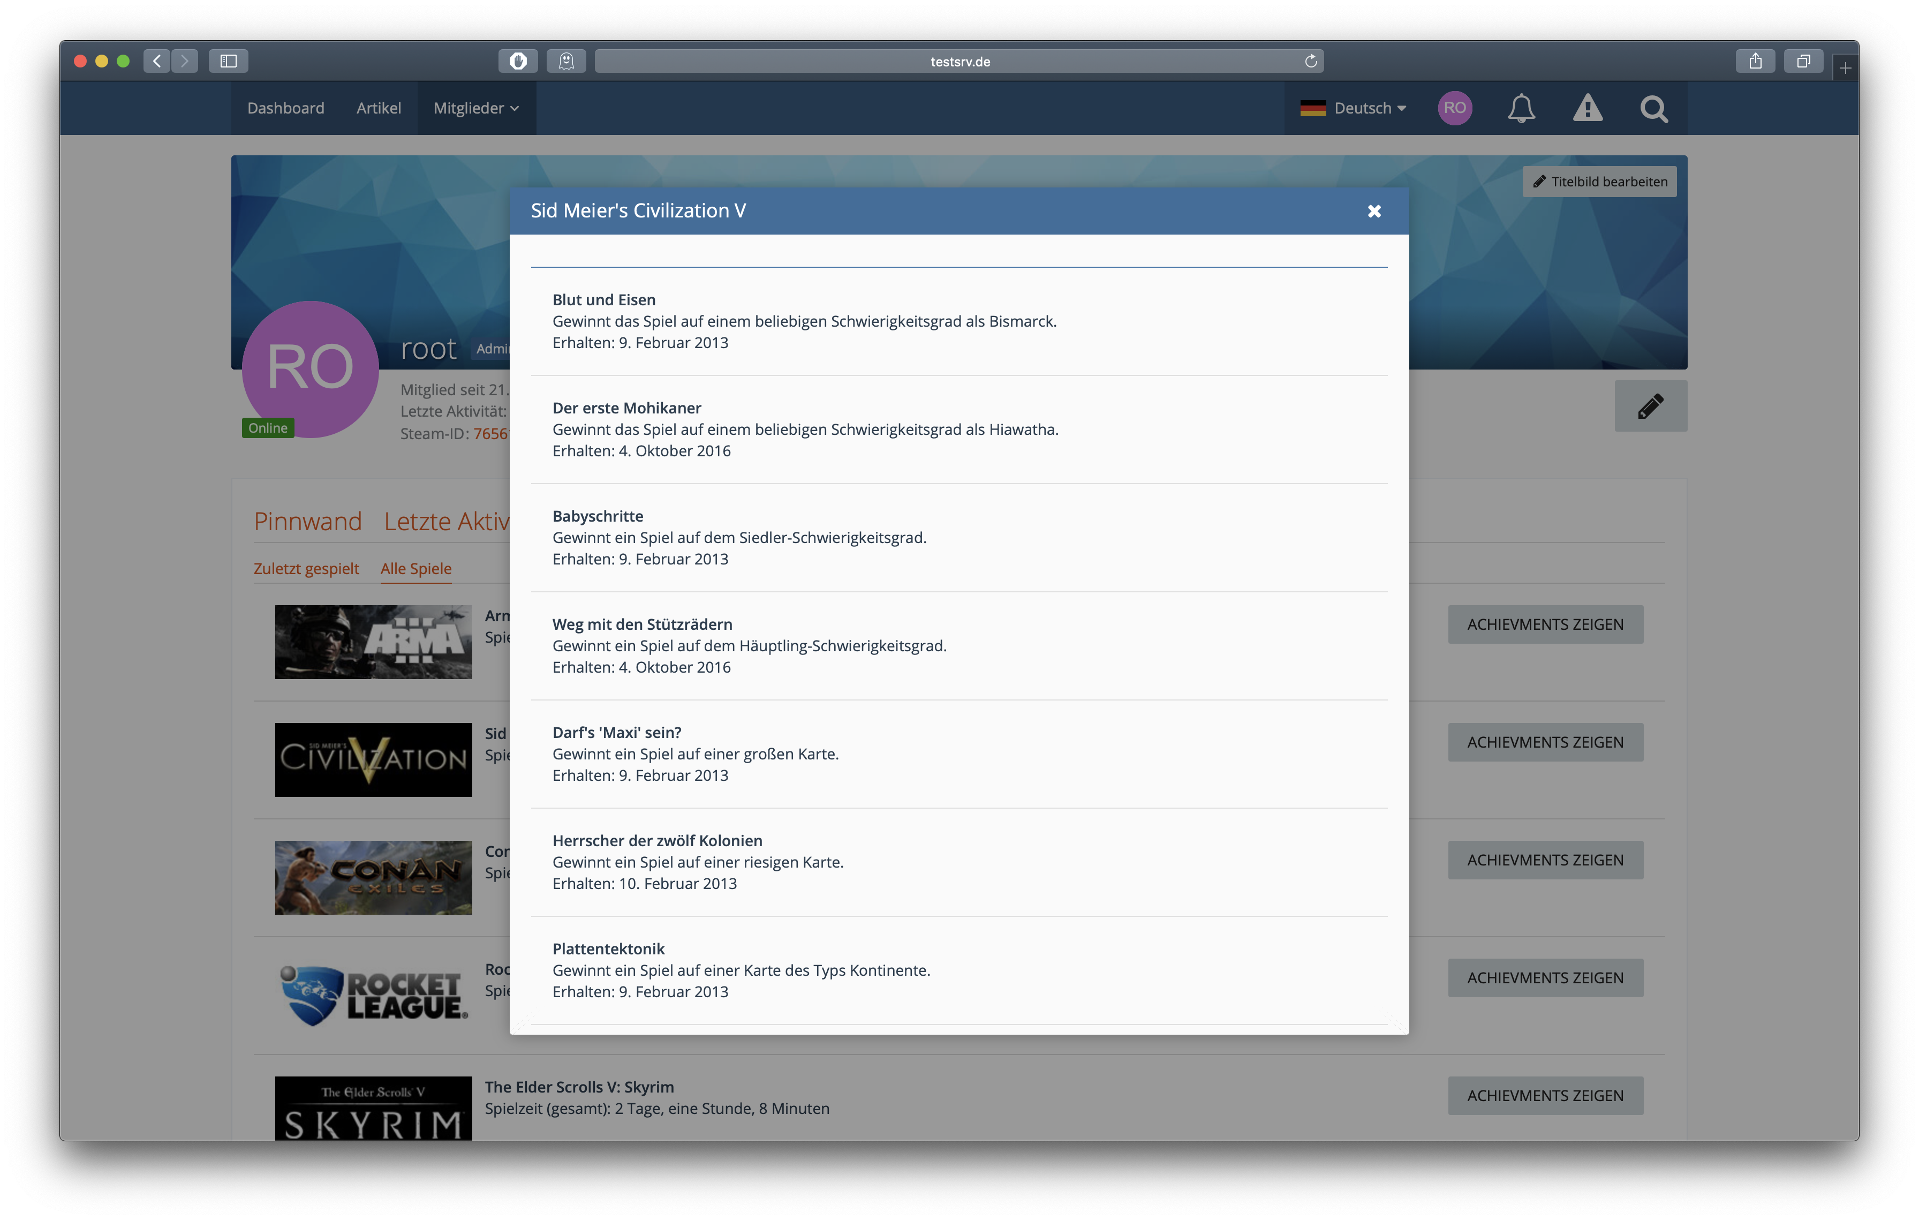Image resolution: width=1919 pixels, height=1220 pixels.
Task: Go back with Safari's back arrow
Action: click(x=157, y=62)
